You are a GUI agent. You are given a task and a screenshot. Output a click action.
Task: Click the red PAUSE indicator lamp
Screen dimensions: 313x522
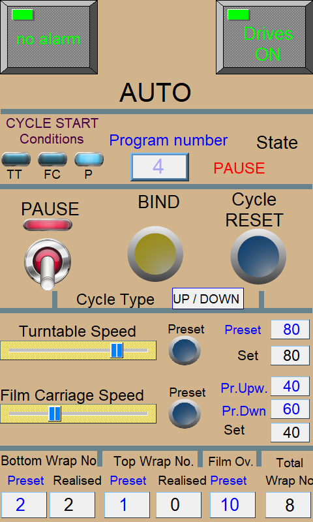tap(48, 224)
